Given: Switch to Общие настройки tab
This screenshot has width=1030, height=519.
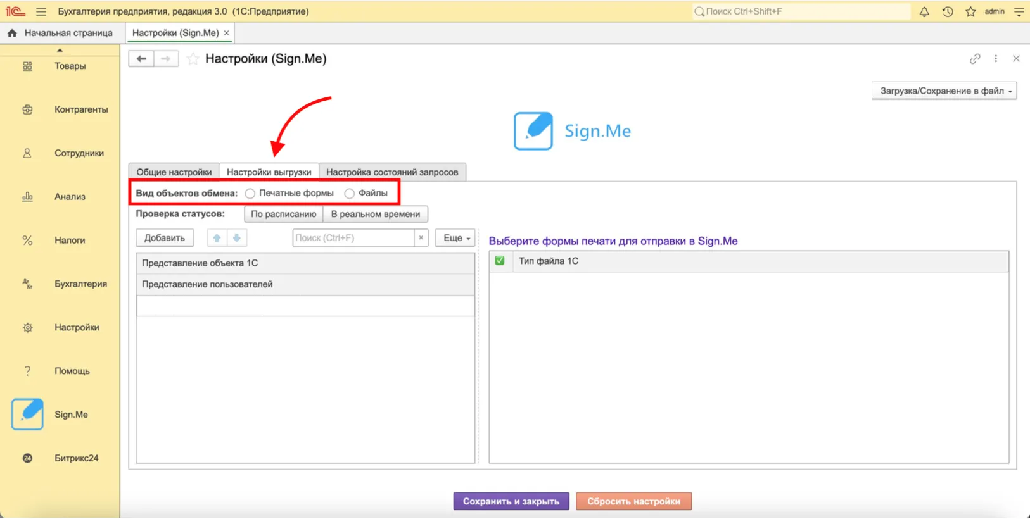Looking at the screenshot, I should (174, 172).
